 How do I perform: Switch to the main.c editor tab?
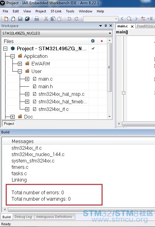coord(123,26)
